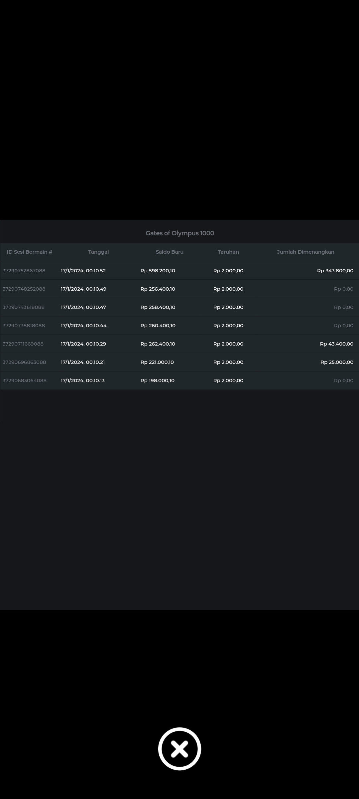The image size is (359, 799).
Task: Click the Tanggal column header
Action: click(x=98, y=252)
